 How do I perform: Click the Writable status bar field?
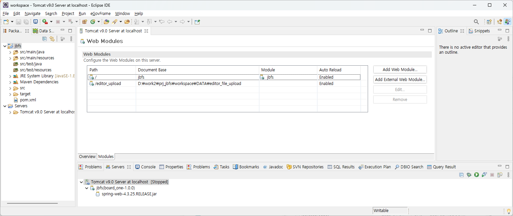point(390,211)
